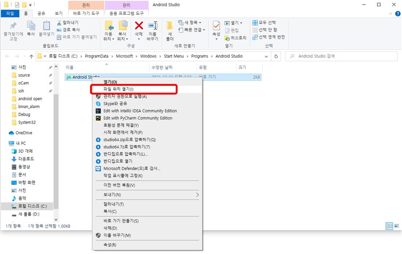The width and height of the screenshot is (402, 254).
Task: Choose Scan with Microsoft Defender
Action: 148,169
